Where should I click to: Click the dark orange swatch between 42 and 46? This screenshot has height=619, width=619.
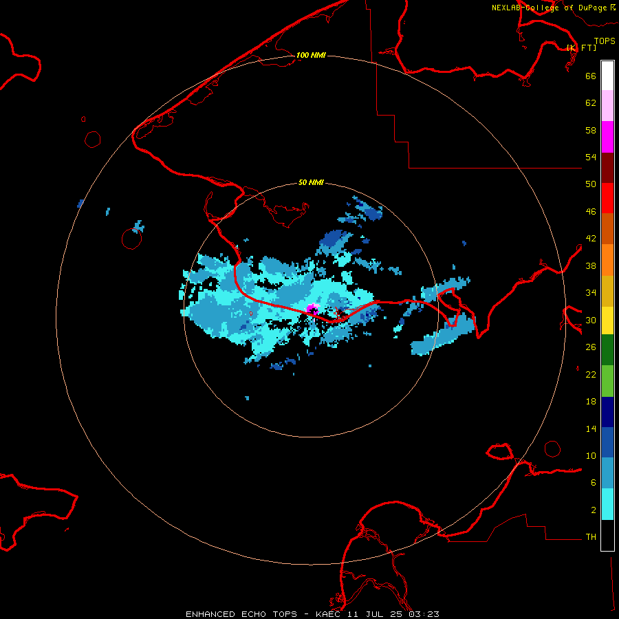(x=607, y=229)
